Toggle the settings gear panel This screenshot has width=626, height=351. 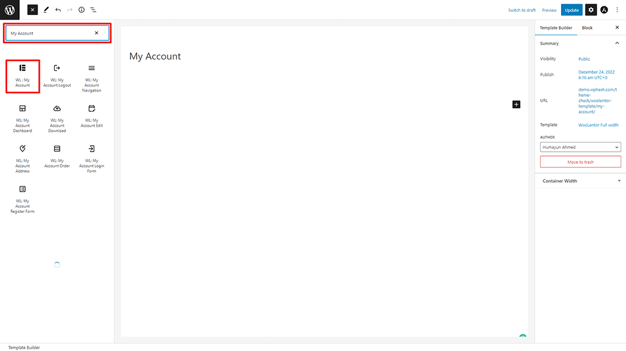591,10
